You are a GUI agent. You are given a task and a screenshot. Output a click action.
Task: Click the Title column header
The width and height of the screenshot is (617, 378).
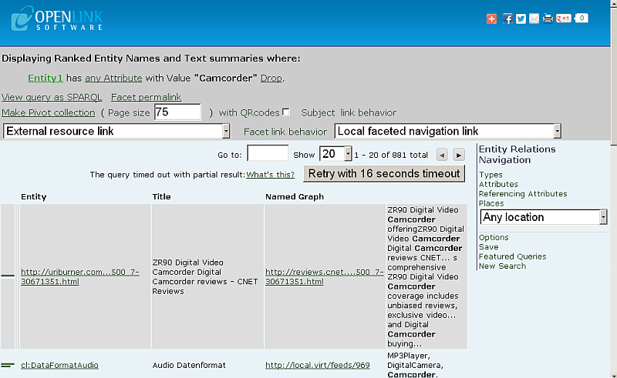(x=161, y=197)
